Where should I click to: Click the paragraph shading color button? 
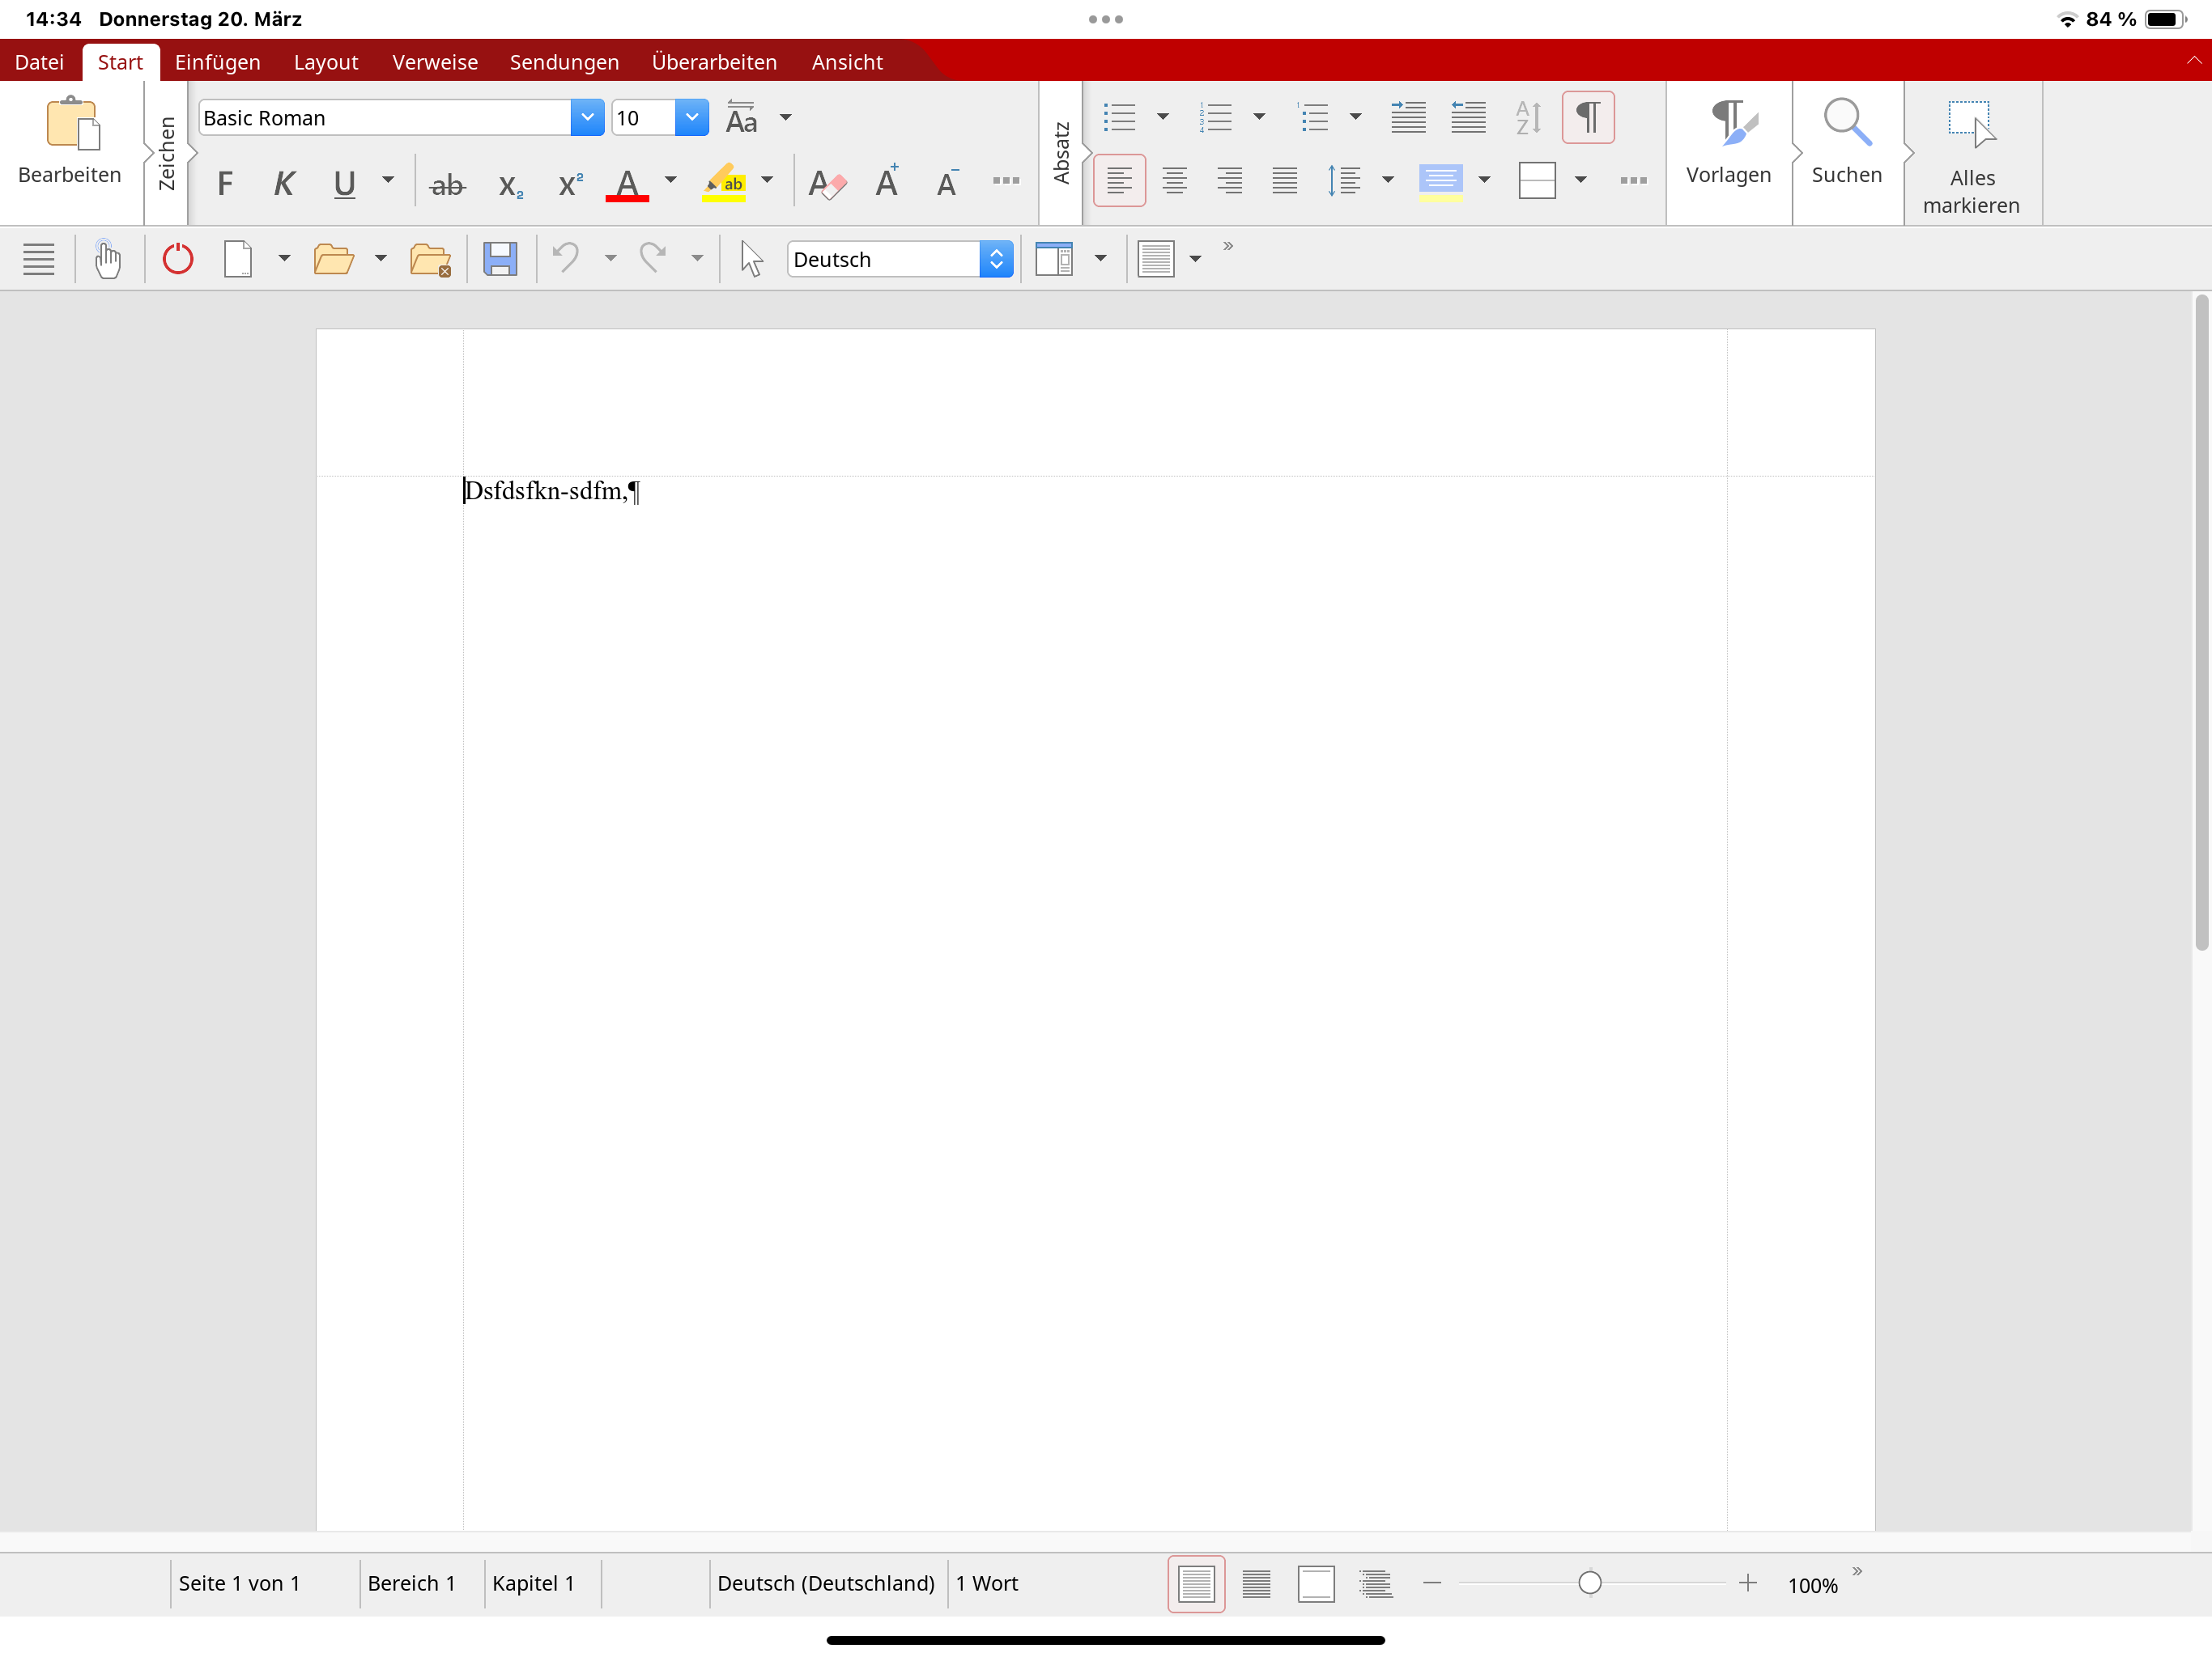coord(1441,181)
